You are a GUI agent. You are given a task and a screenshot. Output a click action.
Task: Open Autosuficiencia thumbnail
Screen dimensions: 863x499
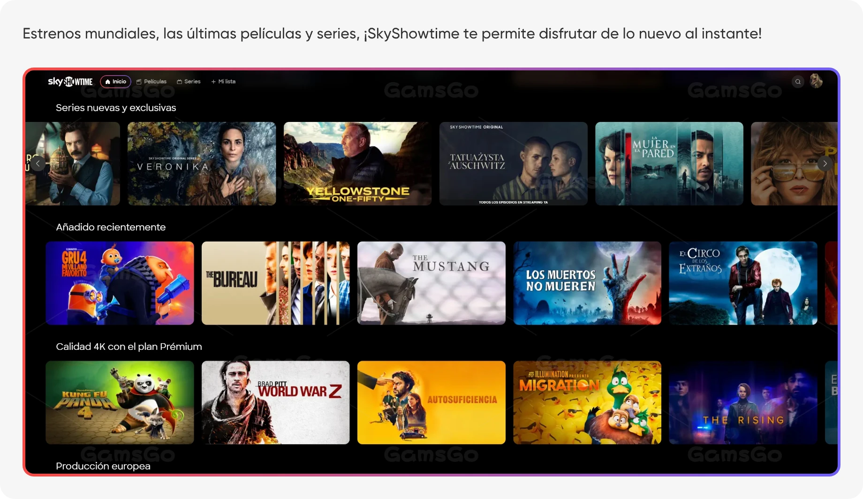(x=431, y=402)
